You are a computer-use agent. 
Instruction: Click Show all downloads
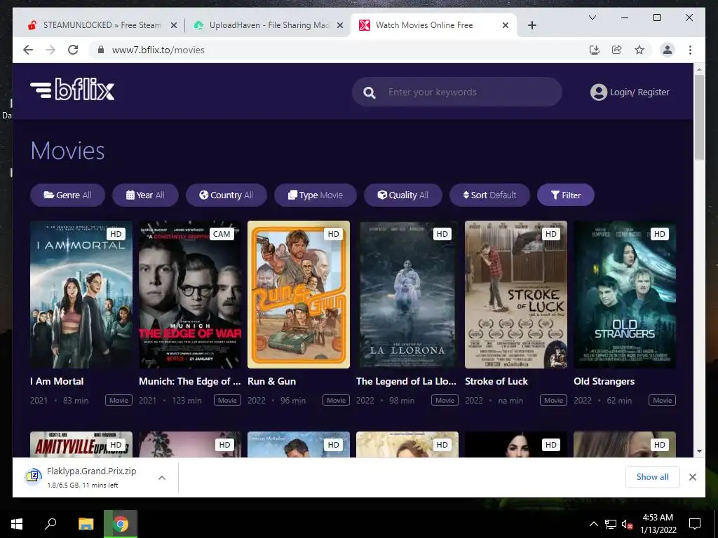(652, 476)
